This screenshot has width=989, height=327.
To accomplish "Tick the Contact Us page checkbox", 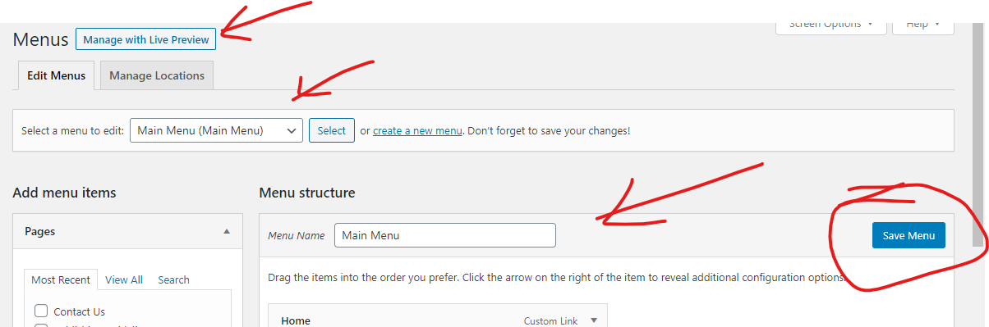I will tap(41, 311).
